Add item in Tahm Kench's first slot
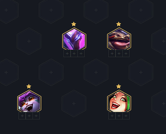166x134 pixels. 112,54
